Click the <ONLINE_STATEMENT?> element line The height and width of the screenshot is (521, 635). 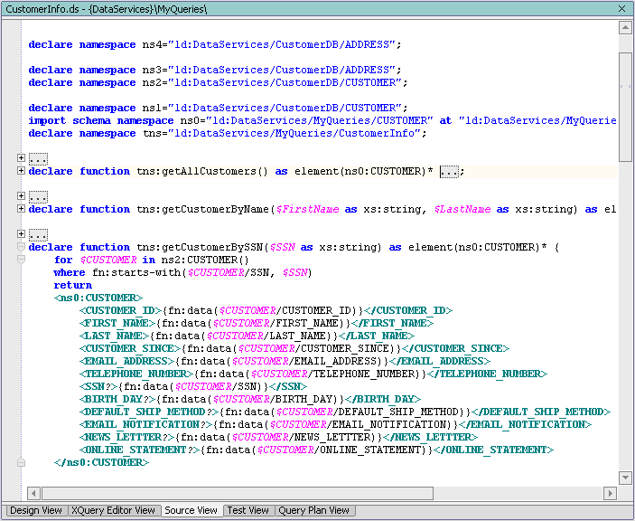point(317,450)
